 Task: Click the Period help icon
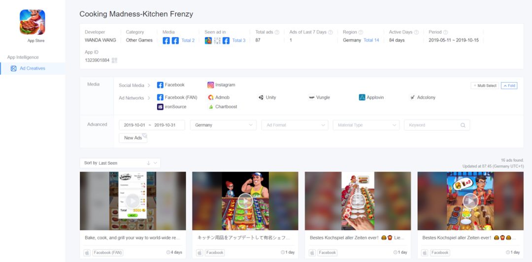click(445, 32)
